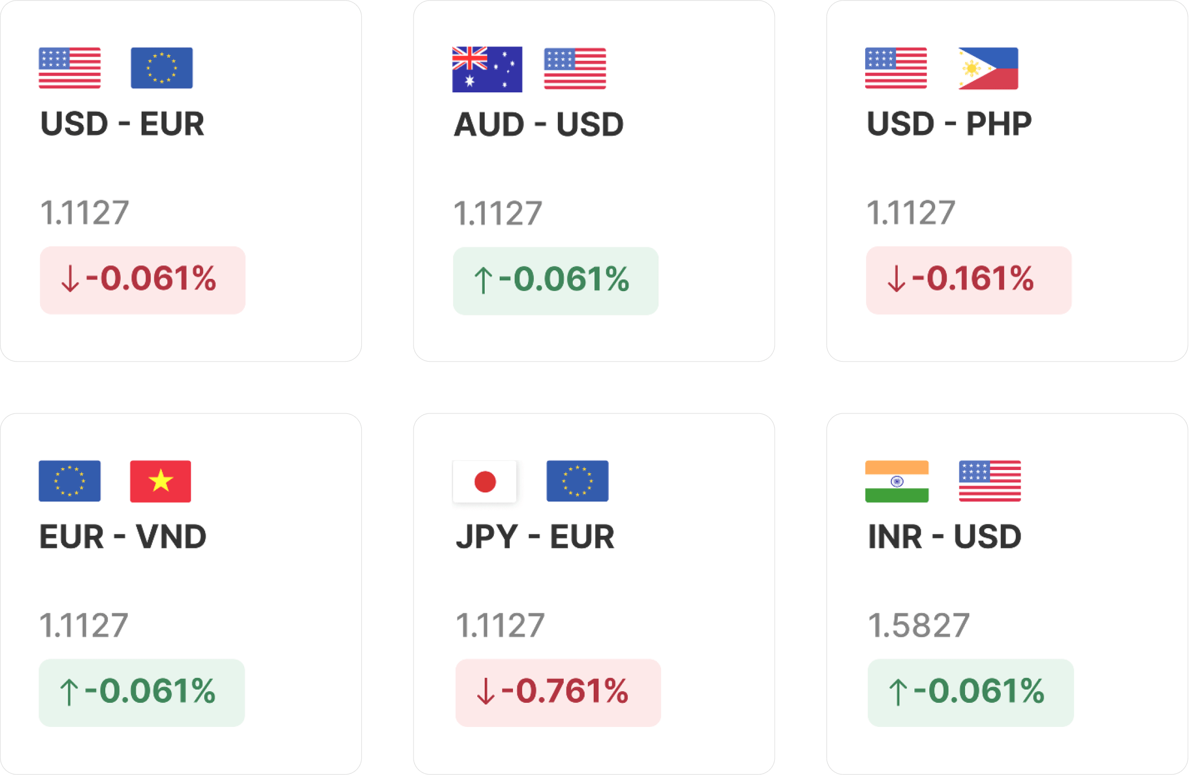This screenshot has height=775, width=1197.
Task: Click the EU flag on USD - EUR card
Action: click(x=161, y=68)
